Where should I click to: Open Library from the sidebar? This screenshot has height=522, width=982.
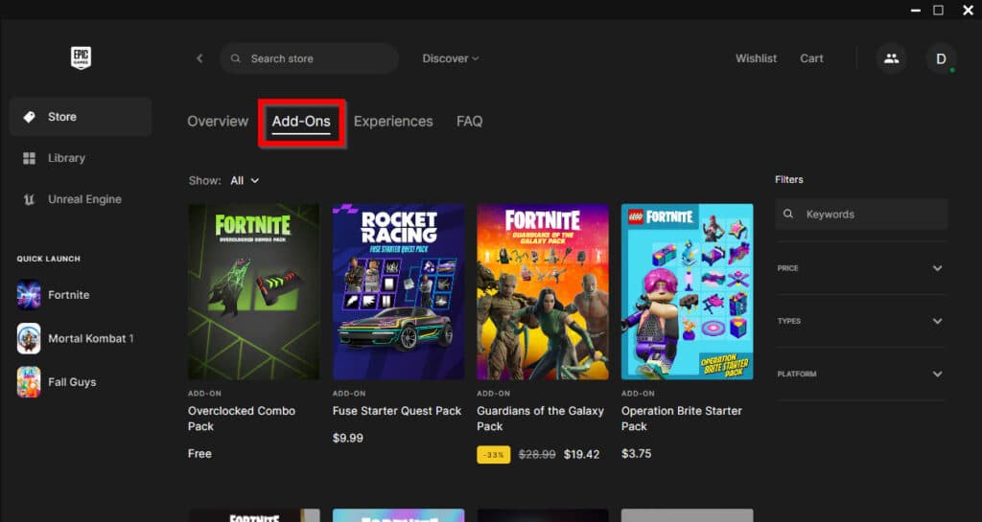[66, 158]
